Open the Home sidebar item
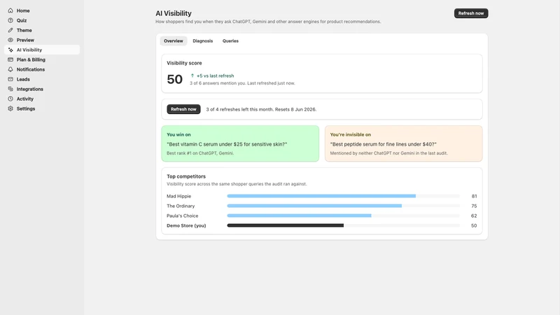The image size is (560, 315). tap(42, 10)
